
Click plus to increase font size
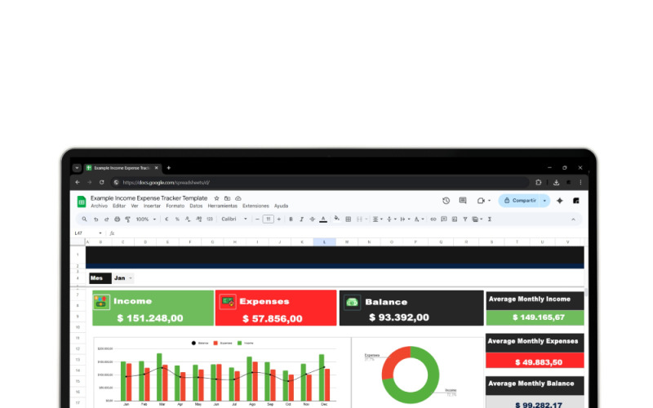click(x=279, y=219)
